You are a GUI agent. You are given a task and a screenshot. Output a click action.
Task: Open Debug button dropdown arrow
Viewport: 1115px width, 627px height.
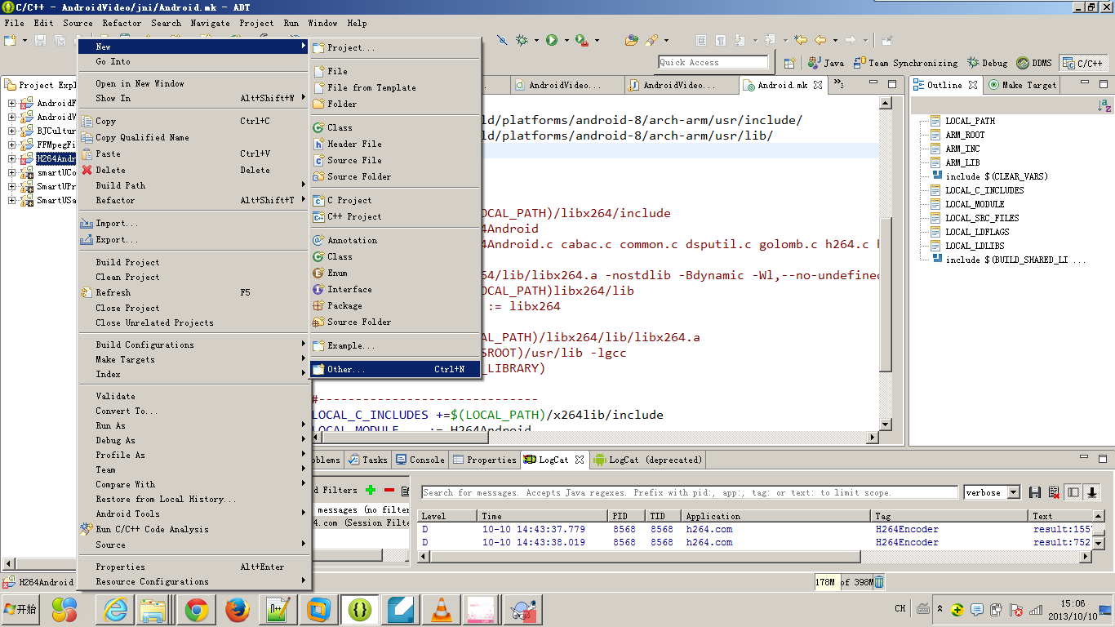click(535, 40)
